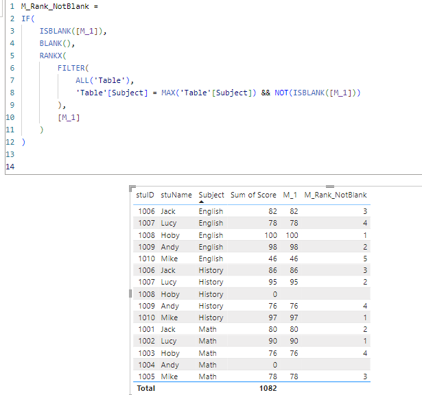Toggle the sort arrow under Subject

[x=201, y=202]
